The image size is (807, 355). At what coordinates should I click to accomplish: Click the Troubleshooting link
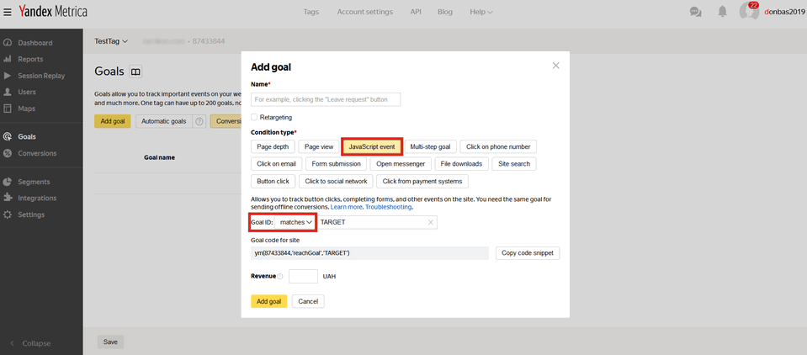(388, 207)
